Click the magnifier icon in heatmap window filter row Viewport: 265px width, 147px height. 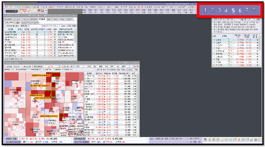13,69
